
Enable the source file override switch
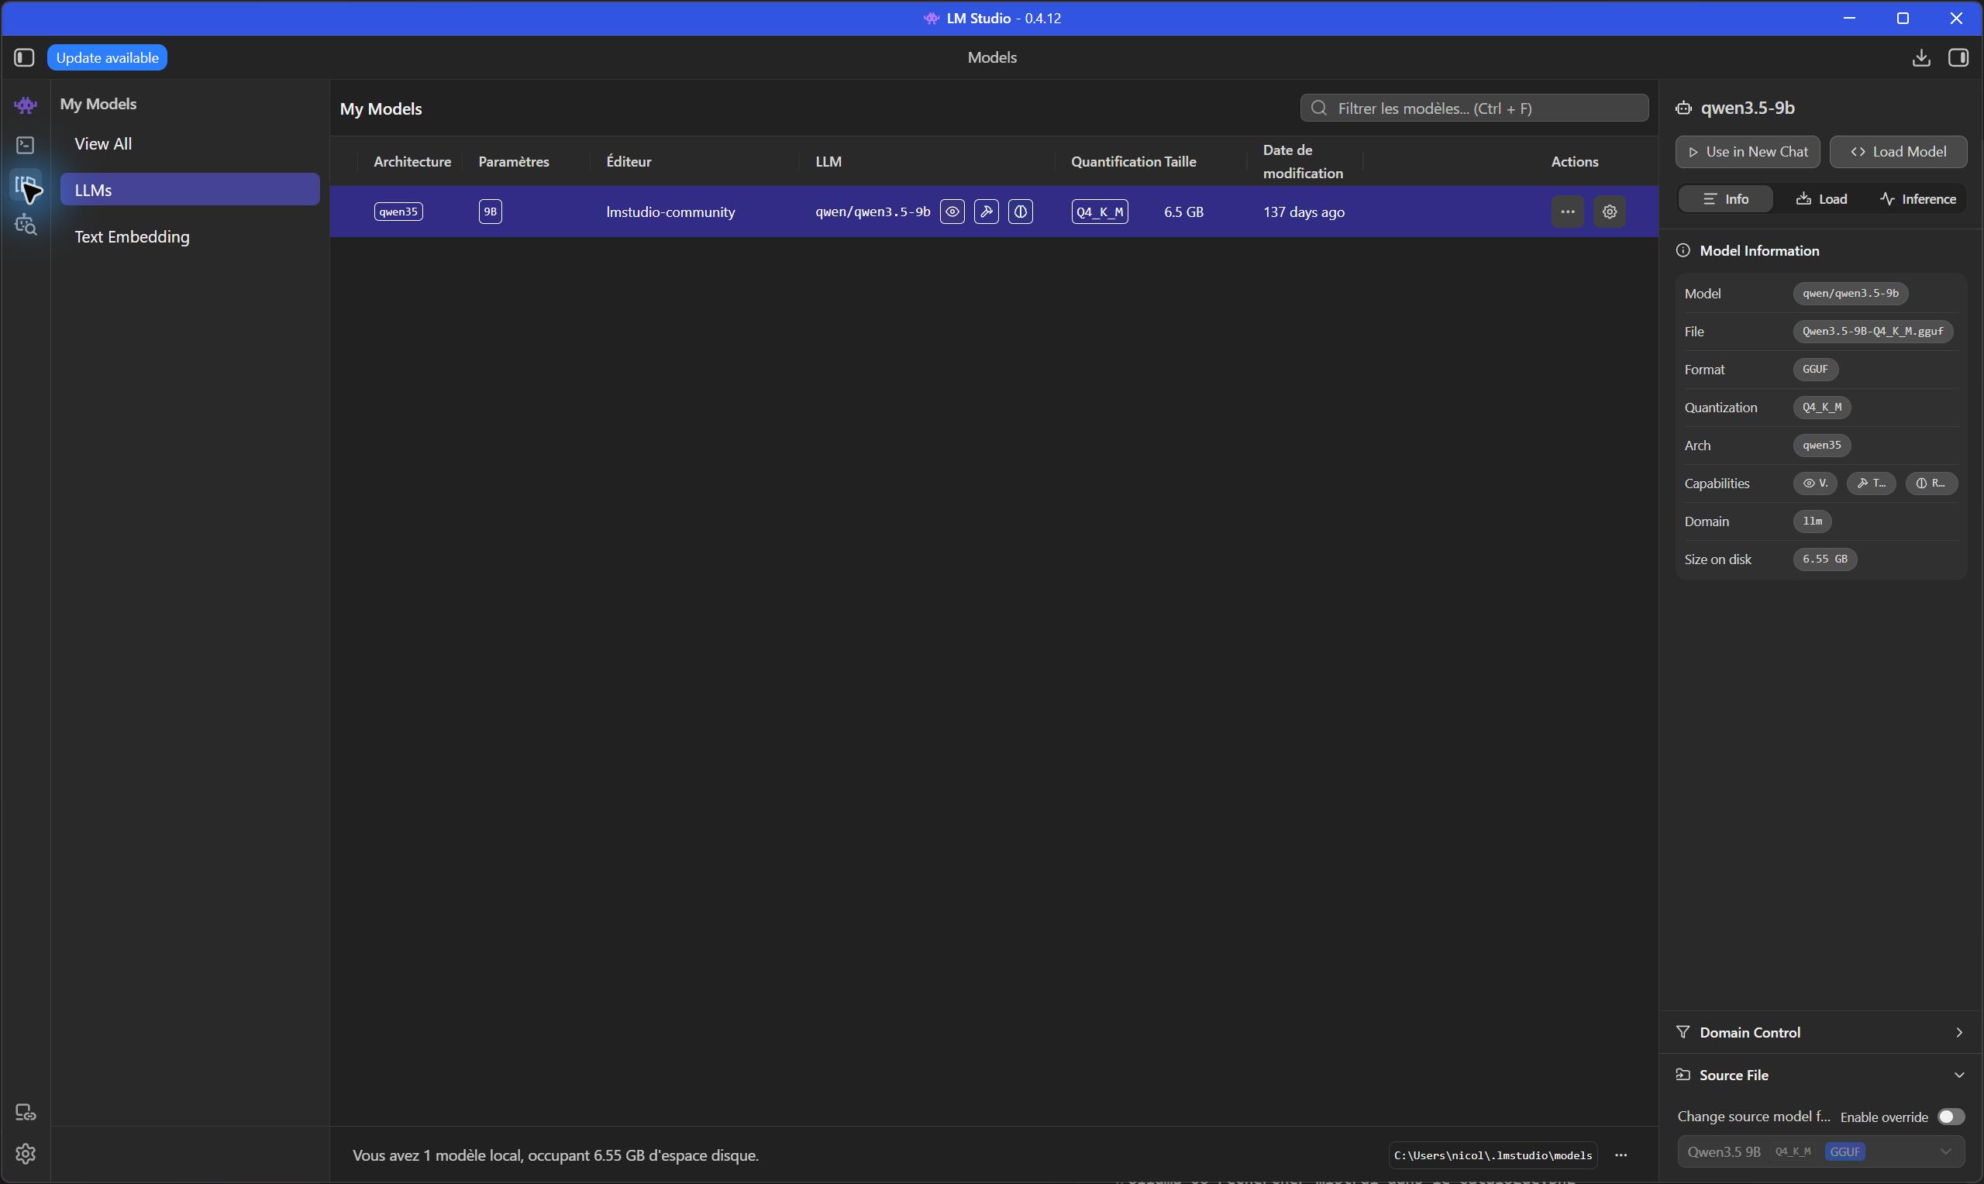1951,1117
